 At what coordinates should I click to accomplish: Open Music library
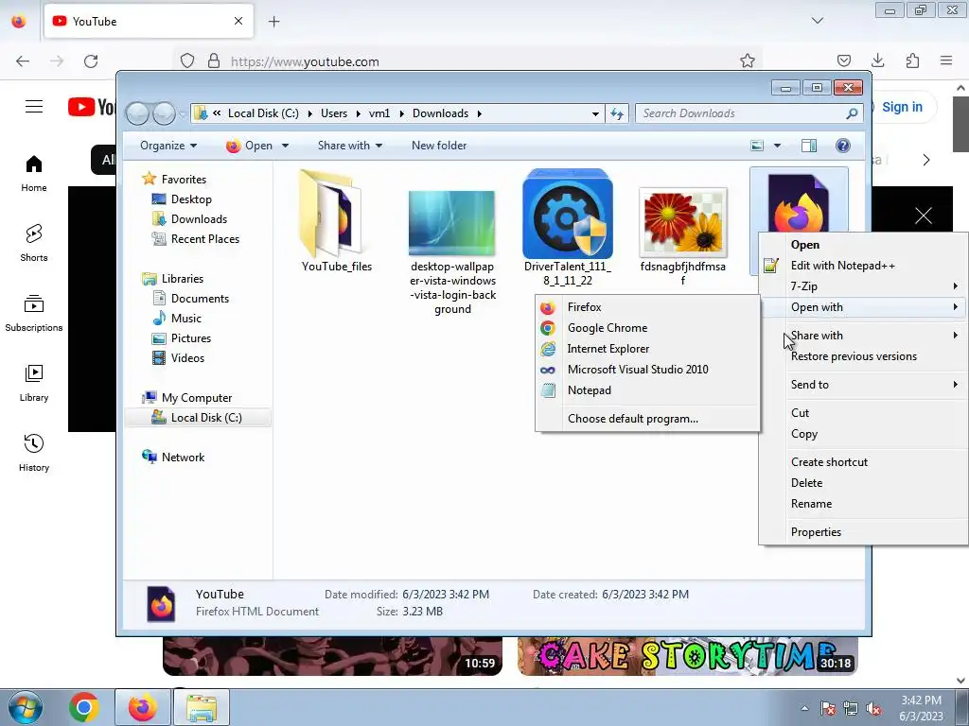186,319
